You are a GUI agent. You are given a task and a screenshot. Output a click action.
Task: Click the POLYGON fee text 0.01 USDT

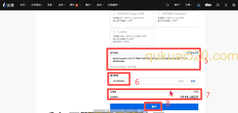click(x=129, y=18)
